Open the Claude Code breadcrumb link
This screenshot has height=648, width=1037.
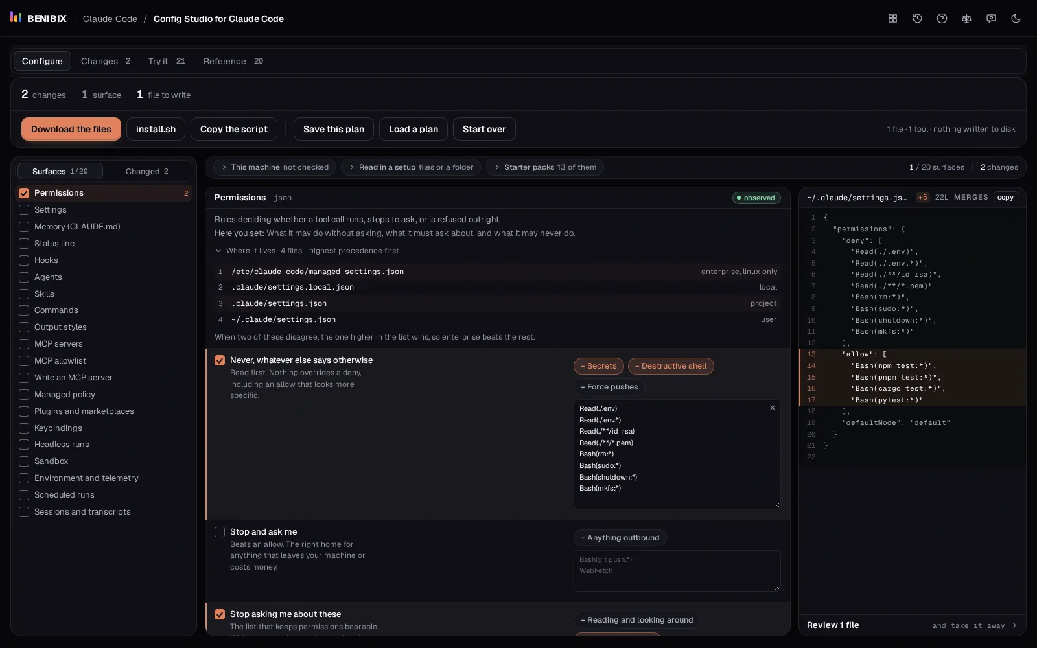(110, 19)
